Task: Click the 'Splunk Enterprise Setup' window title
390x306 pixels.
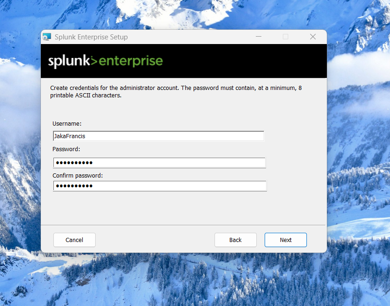Action: click(91, 37)
